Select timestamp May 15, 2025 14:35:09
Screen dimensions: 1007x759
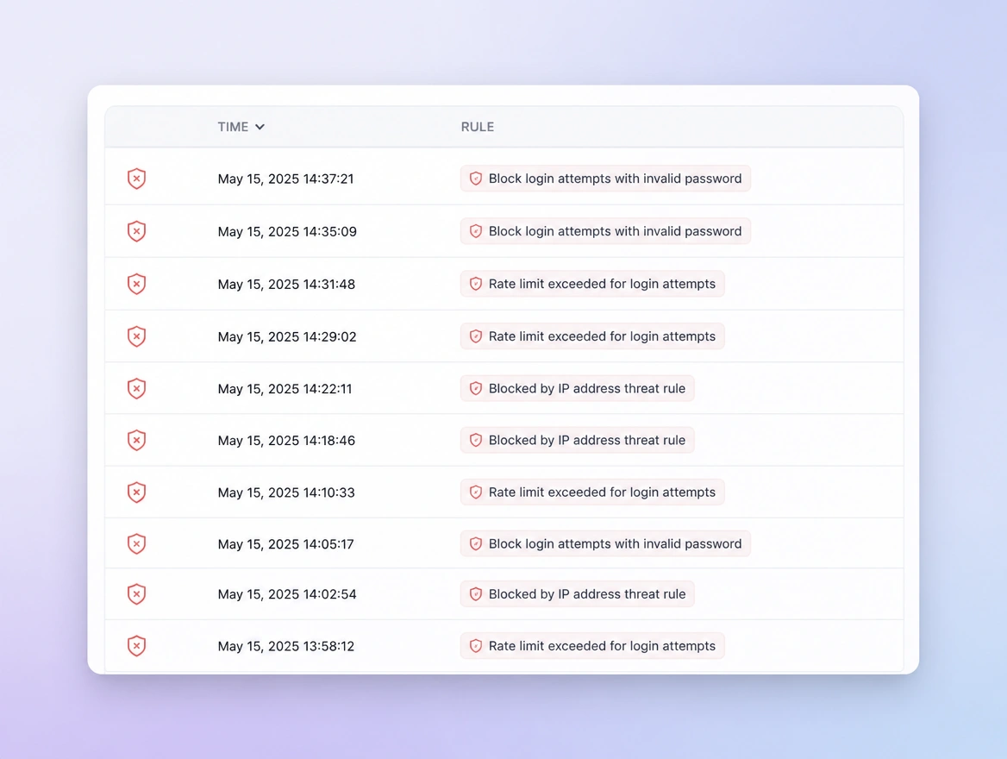[x=287, y=232]
